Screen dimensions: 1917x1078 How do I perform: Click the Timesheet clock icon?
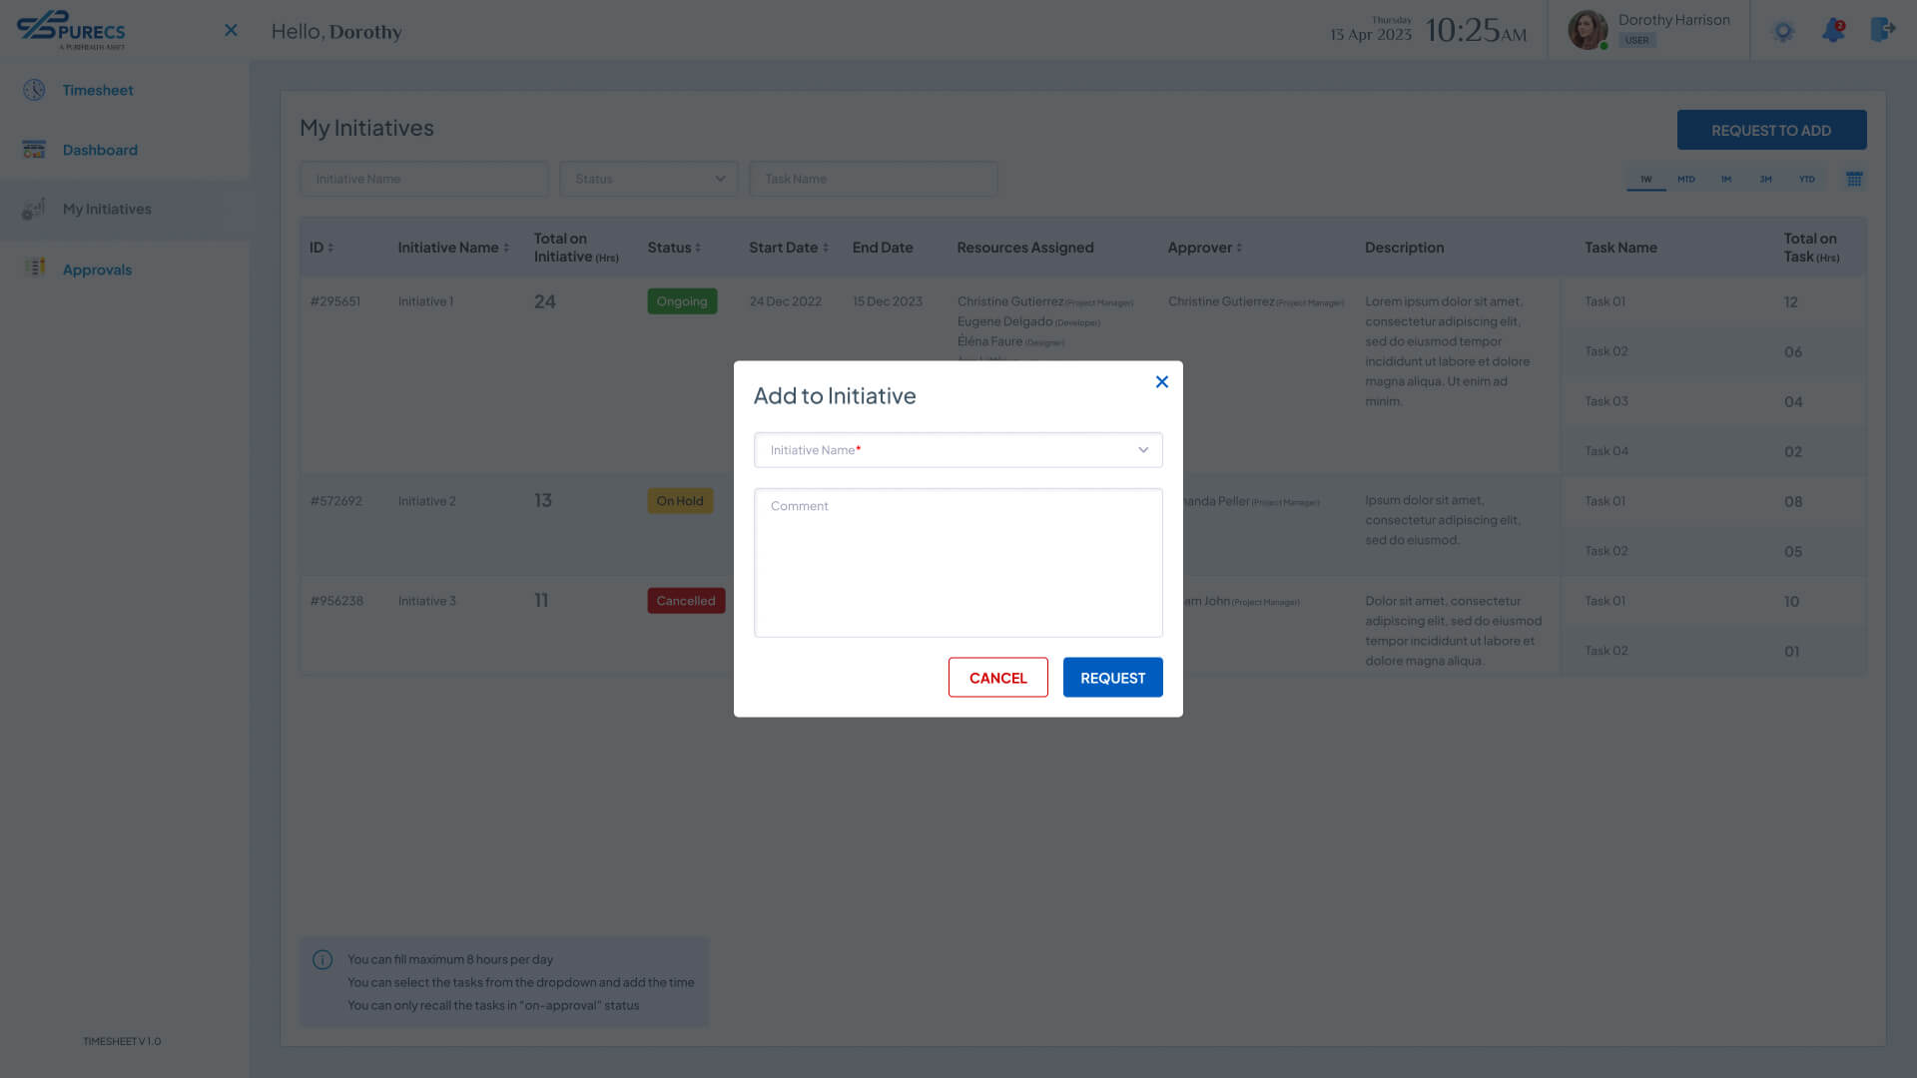34,90
